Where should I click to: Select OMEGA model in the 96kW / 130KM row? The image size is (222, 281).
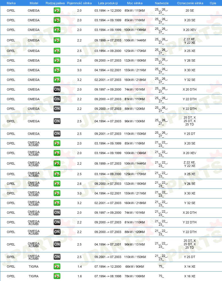point(34,121)
